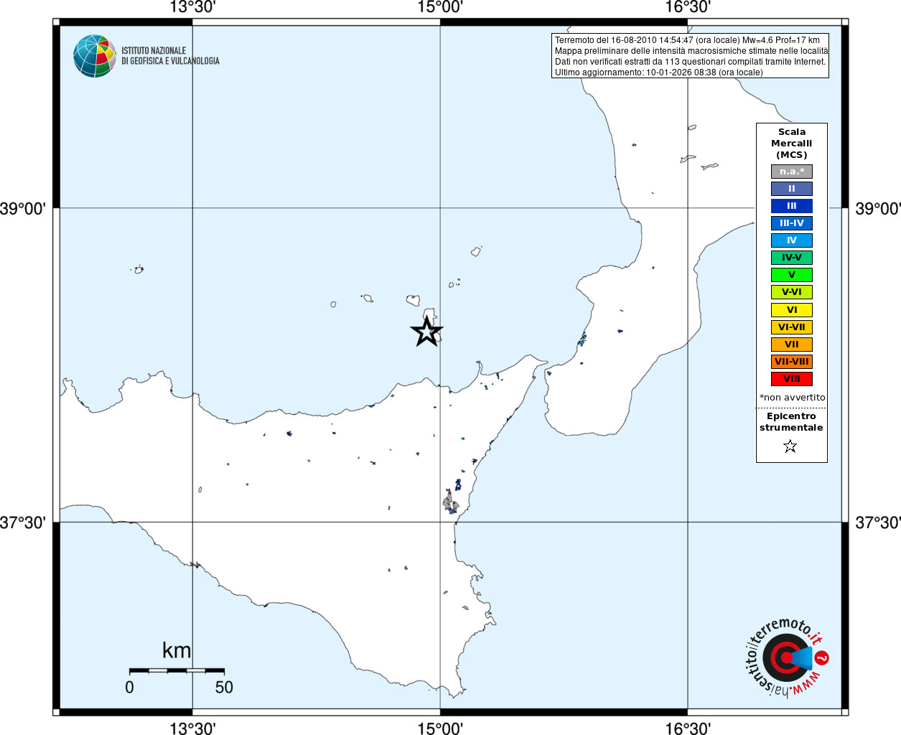The image size is (901, 735).
Task: Select the VI yellow legend swatch
Action: pyautogui.click(x=792, y=310)
